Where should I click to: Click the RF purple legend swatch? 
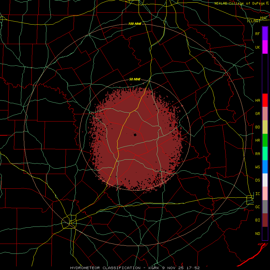tap(265, 34)
